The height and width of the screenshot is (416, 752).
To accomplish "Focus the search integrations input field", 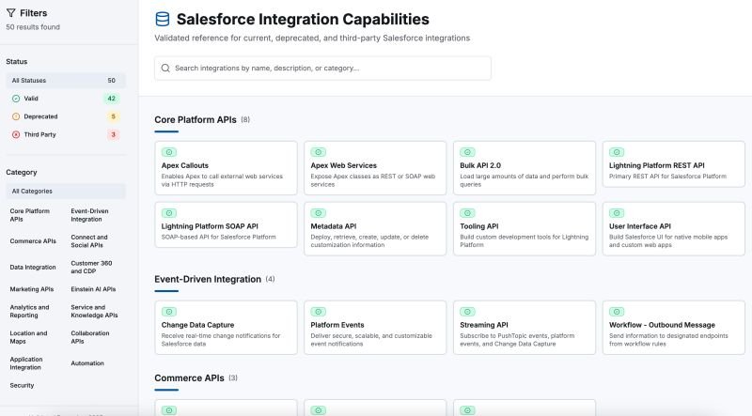I will (x=322, y=68).
